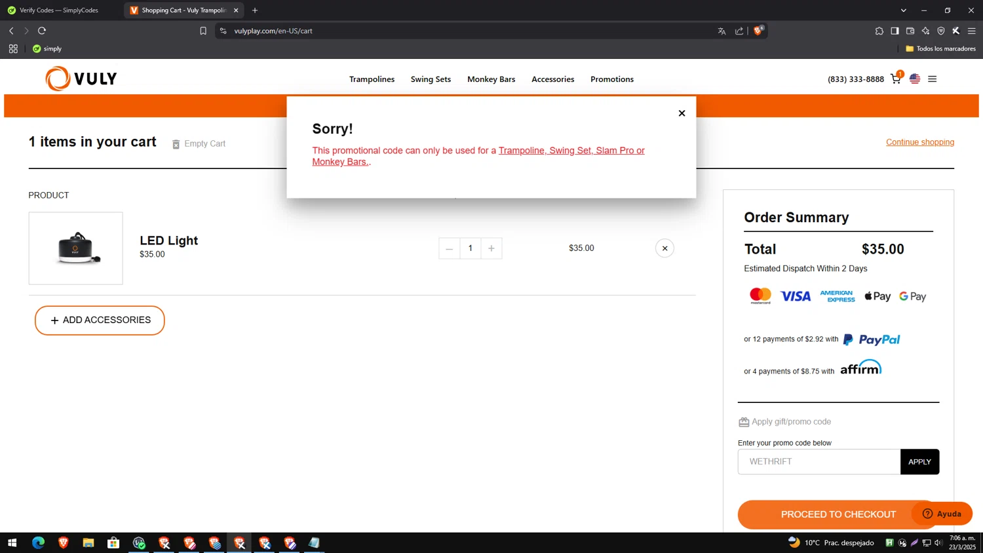
Task: Click the Google Pay logo
Action: 912,297
